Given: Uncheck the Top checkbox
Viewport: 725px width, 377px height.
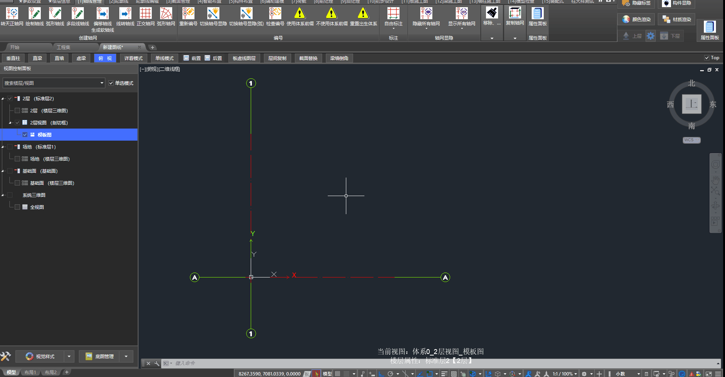Looking at the screenshot, I should coord(706,58).
